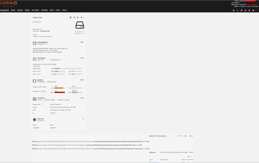The image size is (259, 163).
Task: Click the Flash usage bar at 2%
Action: pyautogui.click(x=77, y=88)
